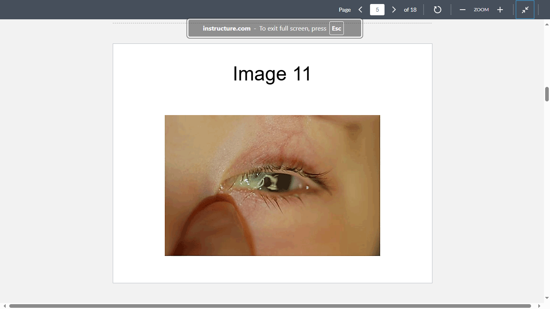Viewport: 550px width, 309px height.
Task: Click the eye photograph in the document
Action: (x=272, y=185)
